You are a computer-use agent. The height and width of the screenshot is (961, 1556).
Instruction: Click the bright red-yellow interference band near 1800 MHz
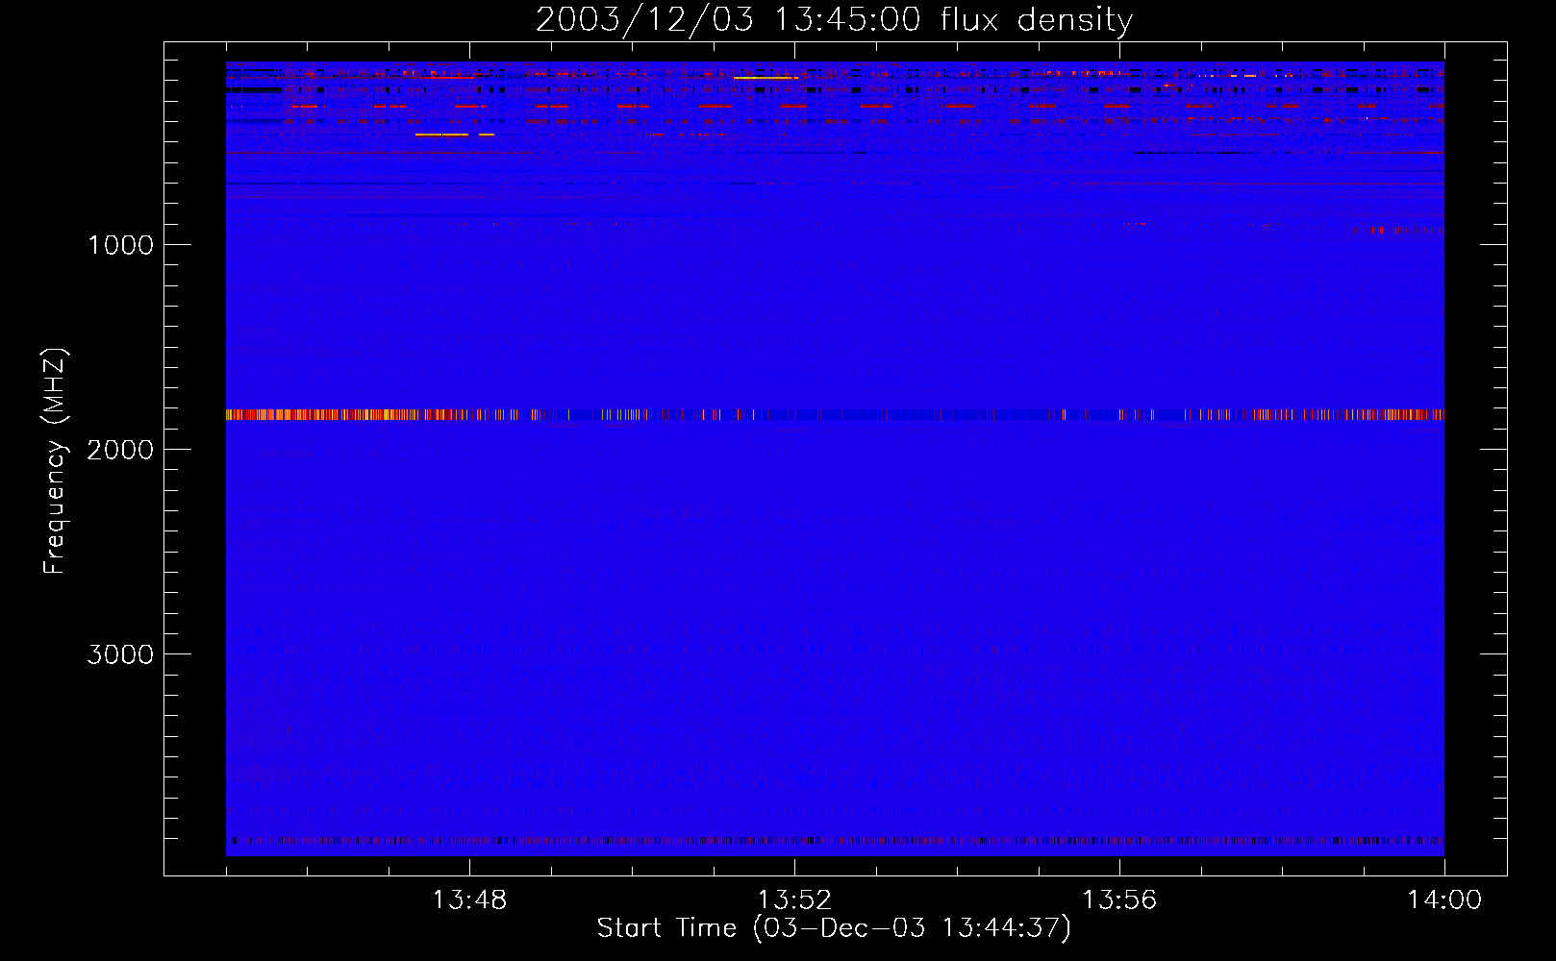click(835, 415)
